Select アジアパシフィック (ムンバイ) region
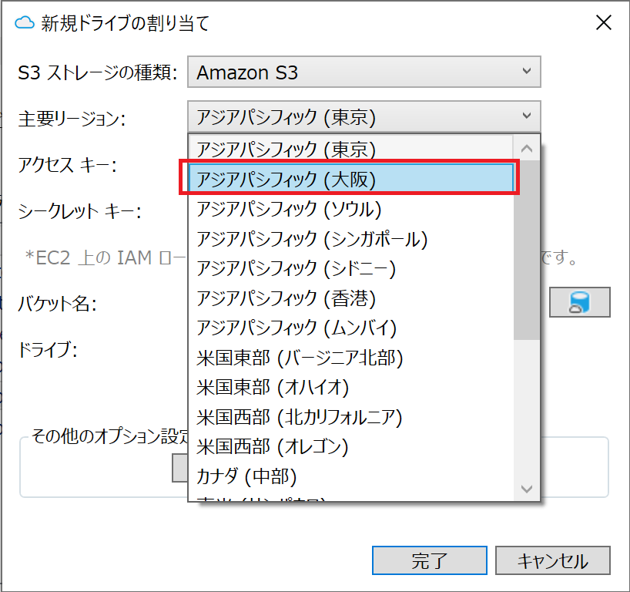 (x=296, y=328)
